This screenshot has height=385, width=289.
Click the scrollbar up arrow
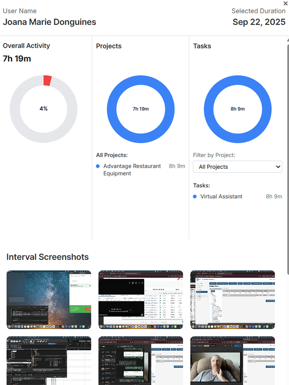(288, 40)
